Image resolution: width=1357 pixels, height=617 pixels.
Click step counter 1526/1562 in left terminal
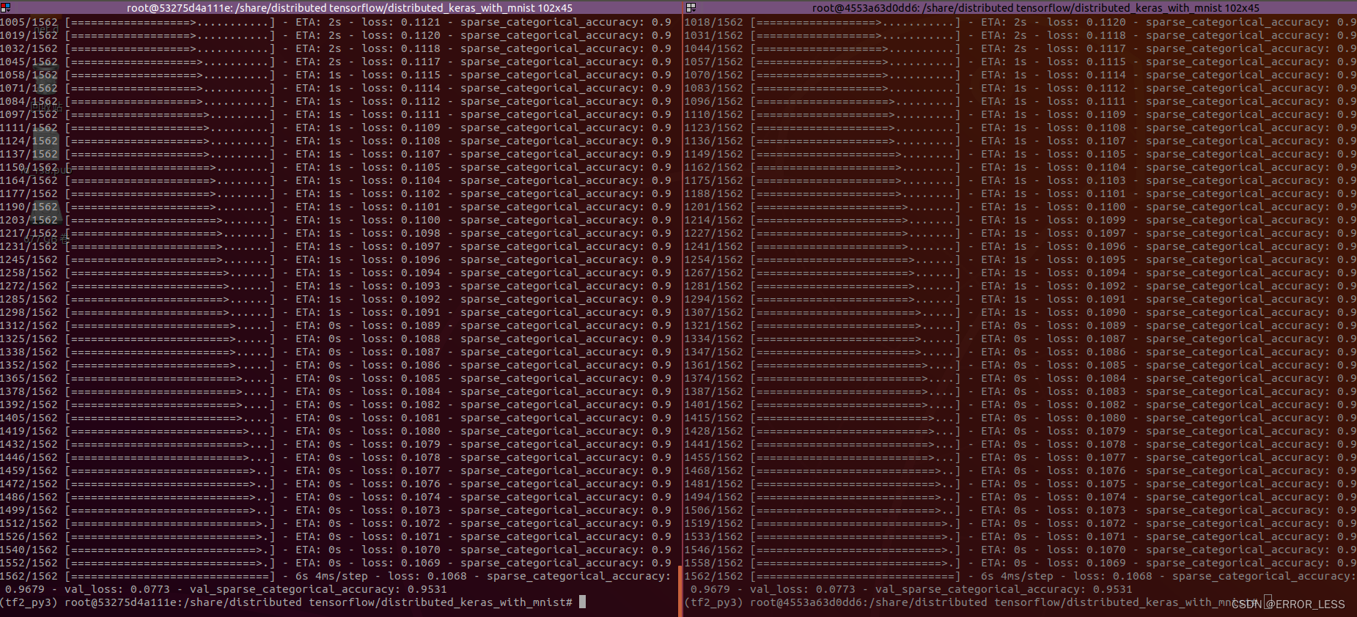29,536
